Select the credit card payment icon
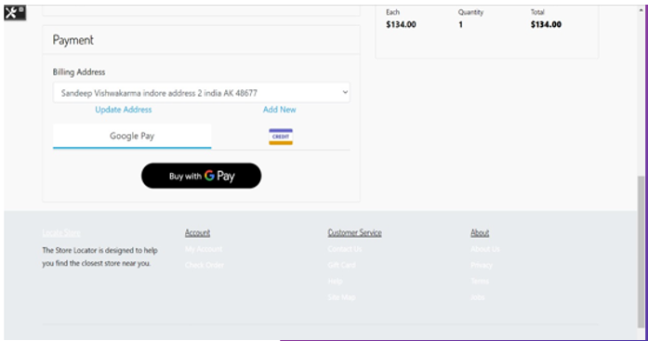Viewport: 648px width, 341px height. tap(281, 137)
